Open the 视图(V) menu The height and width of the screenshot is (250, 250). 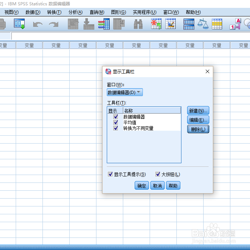pyautogui.click(x=11, y=12)
